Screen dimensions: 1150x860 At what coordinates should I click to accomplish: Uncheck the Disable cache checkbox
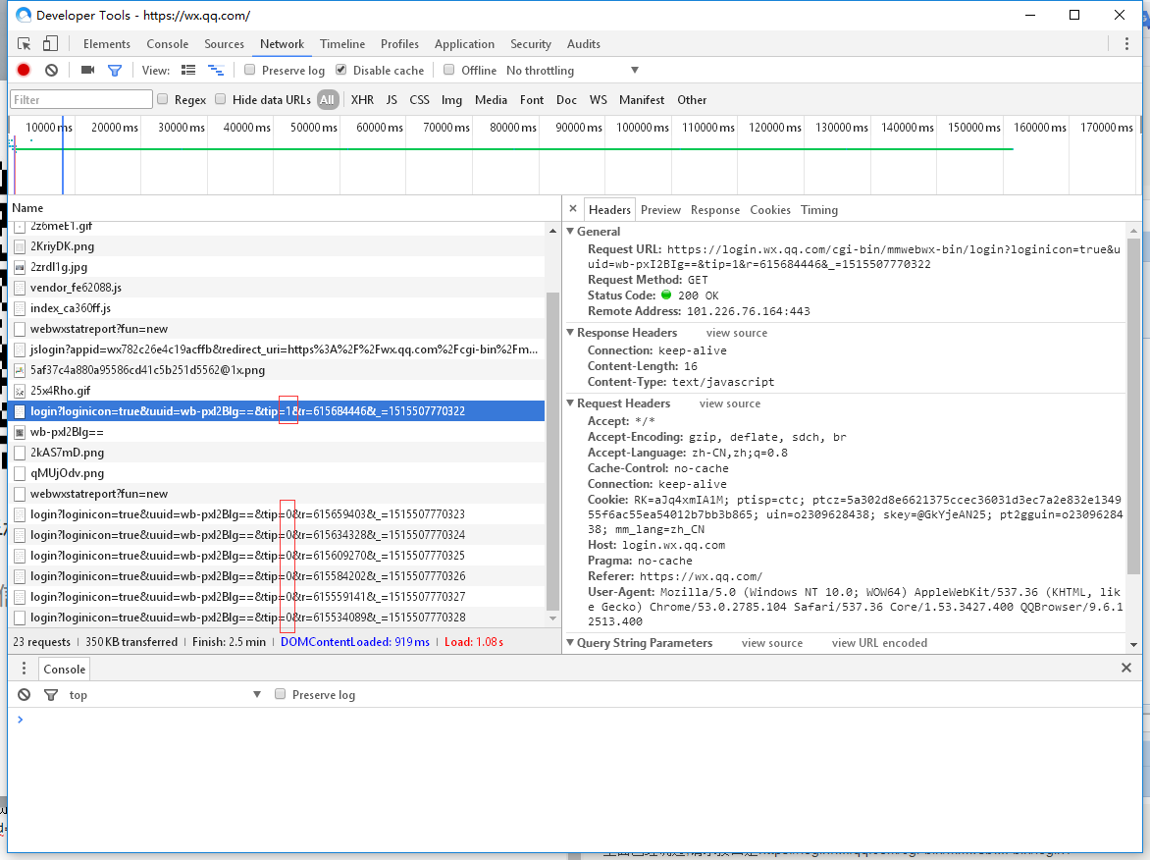(x=341, y=70)
